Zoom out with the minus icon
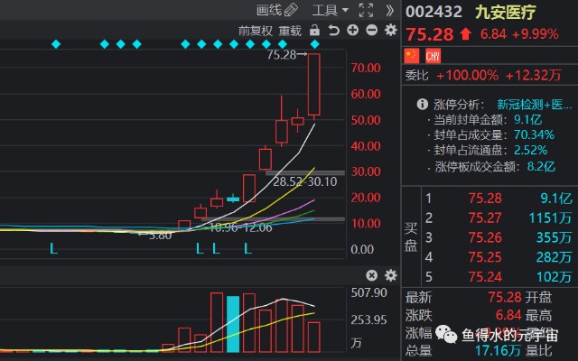This screenshot has height=361, width=578. [371, 30]
